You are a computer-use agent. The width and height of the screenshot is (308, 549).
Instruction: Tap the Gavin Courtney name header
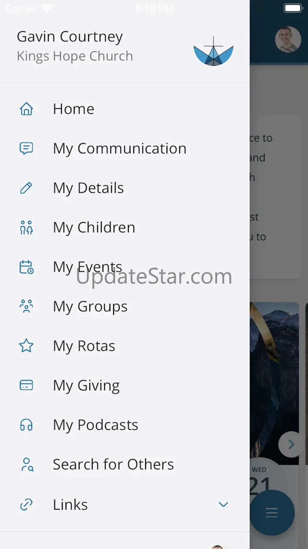(x=70, y=37)
